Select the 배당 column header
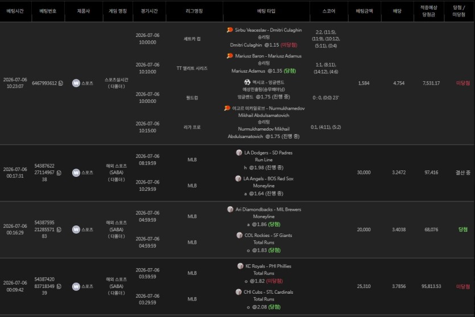Viewport: 475px width, 317px height. pyautogui.click(x=397, y=11)
